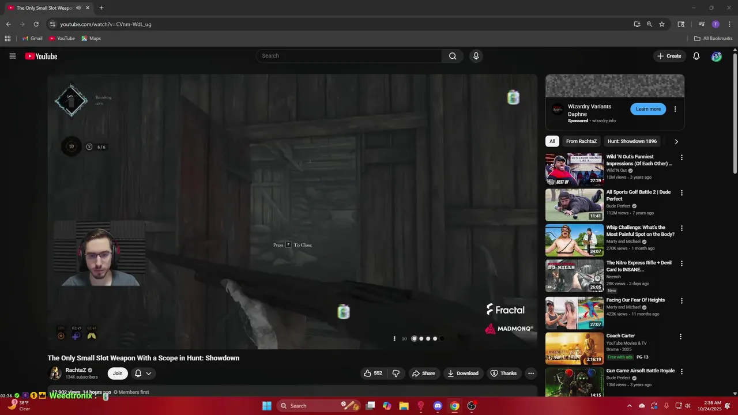
Task: Click the taskbar Search box
Action: tap(319, 406)
